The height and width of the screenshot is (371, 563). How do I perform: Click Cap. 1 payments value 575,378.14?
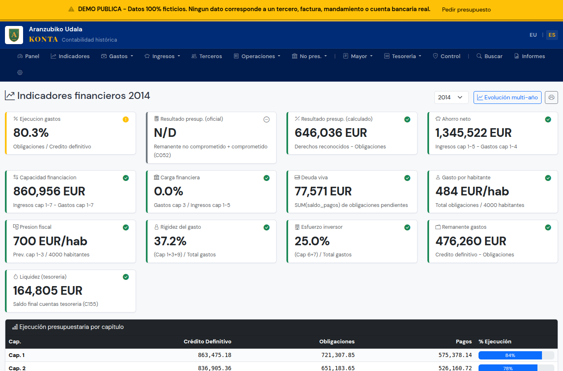point(455,355)
